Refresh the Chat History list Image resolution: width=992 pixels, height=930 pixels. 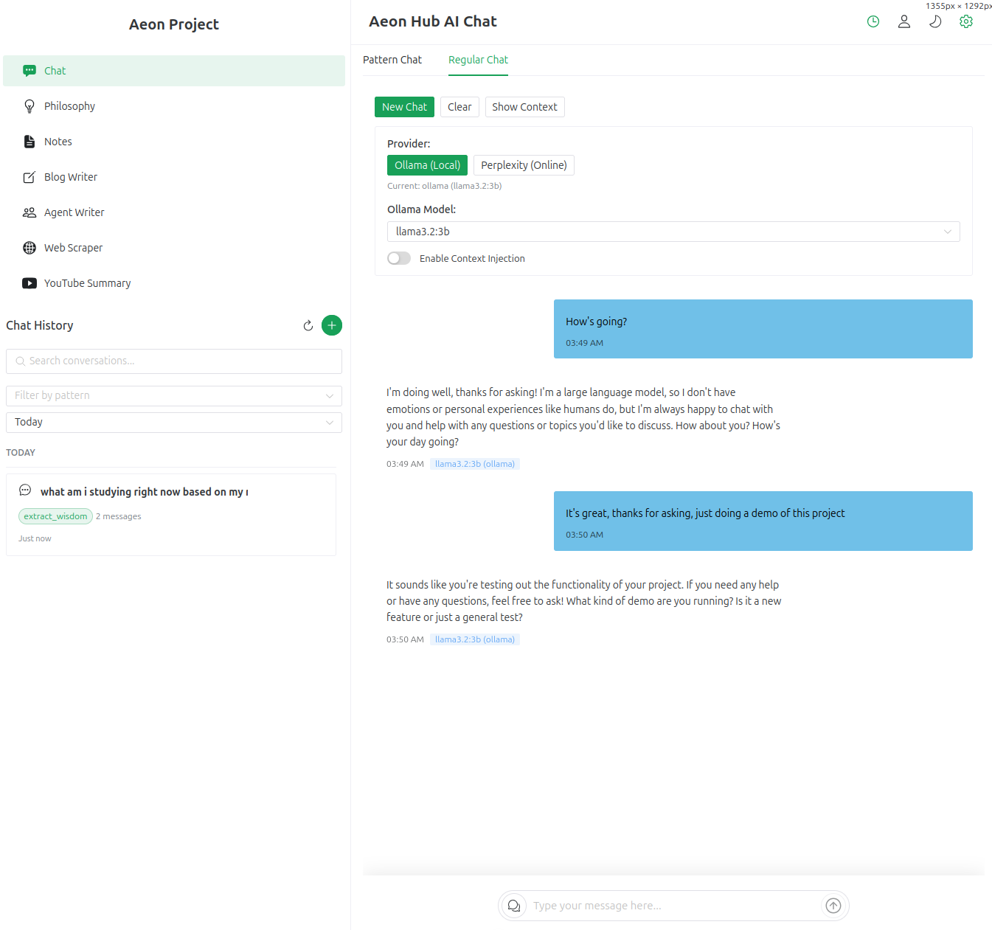308,325
